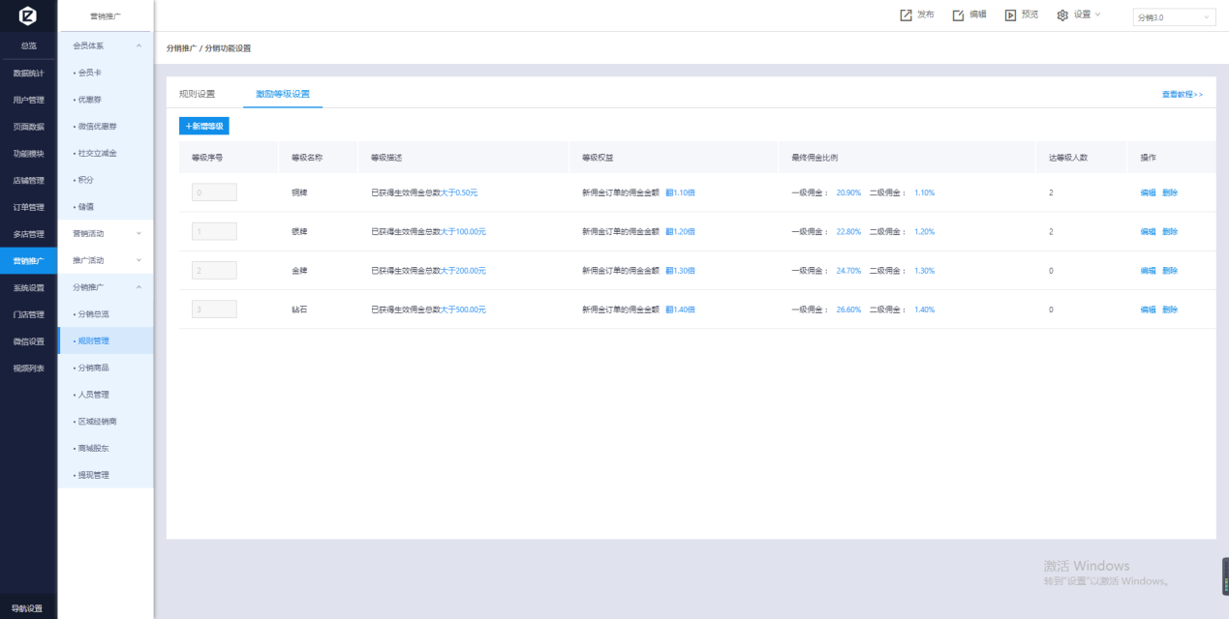
Task: Edit the 铜牌 level row
Action: point(1148,192)
